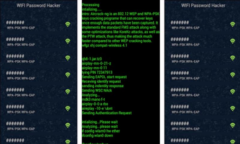The image size is (240, 144).
Task: Tap the Wi-Fi signal icon of seventh network in left panel
Action: coord(68,125)
